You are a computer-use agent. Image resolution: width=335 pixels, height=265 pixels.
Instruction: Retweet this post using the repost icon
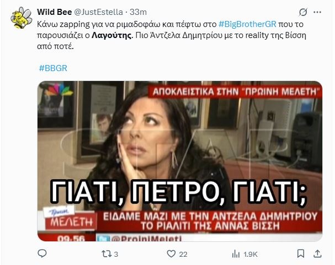click(107, 253)
